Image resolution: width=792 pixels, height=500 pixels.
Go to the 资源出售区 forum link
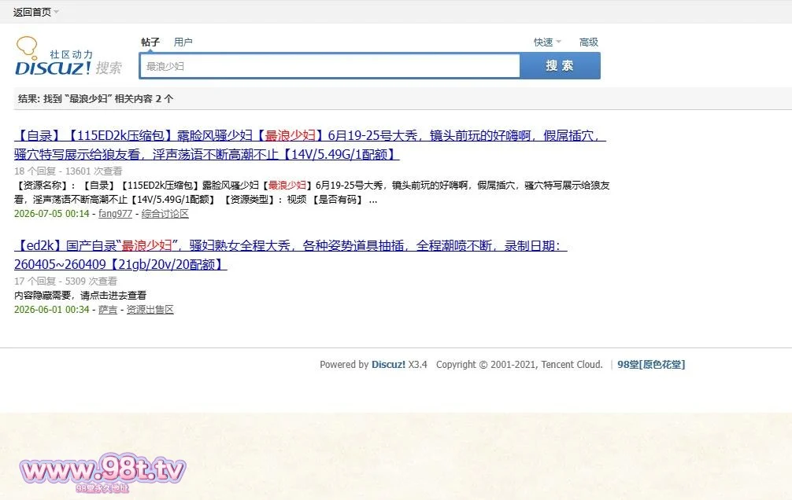click(x=150, y=309)
